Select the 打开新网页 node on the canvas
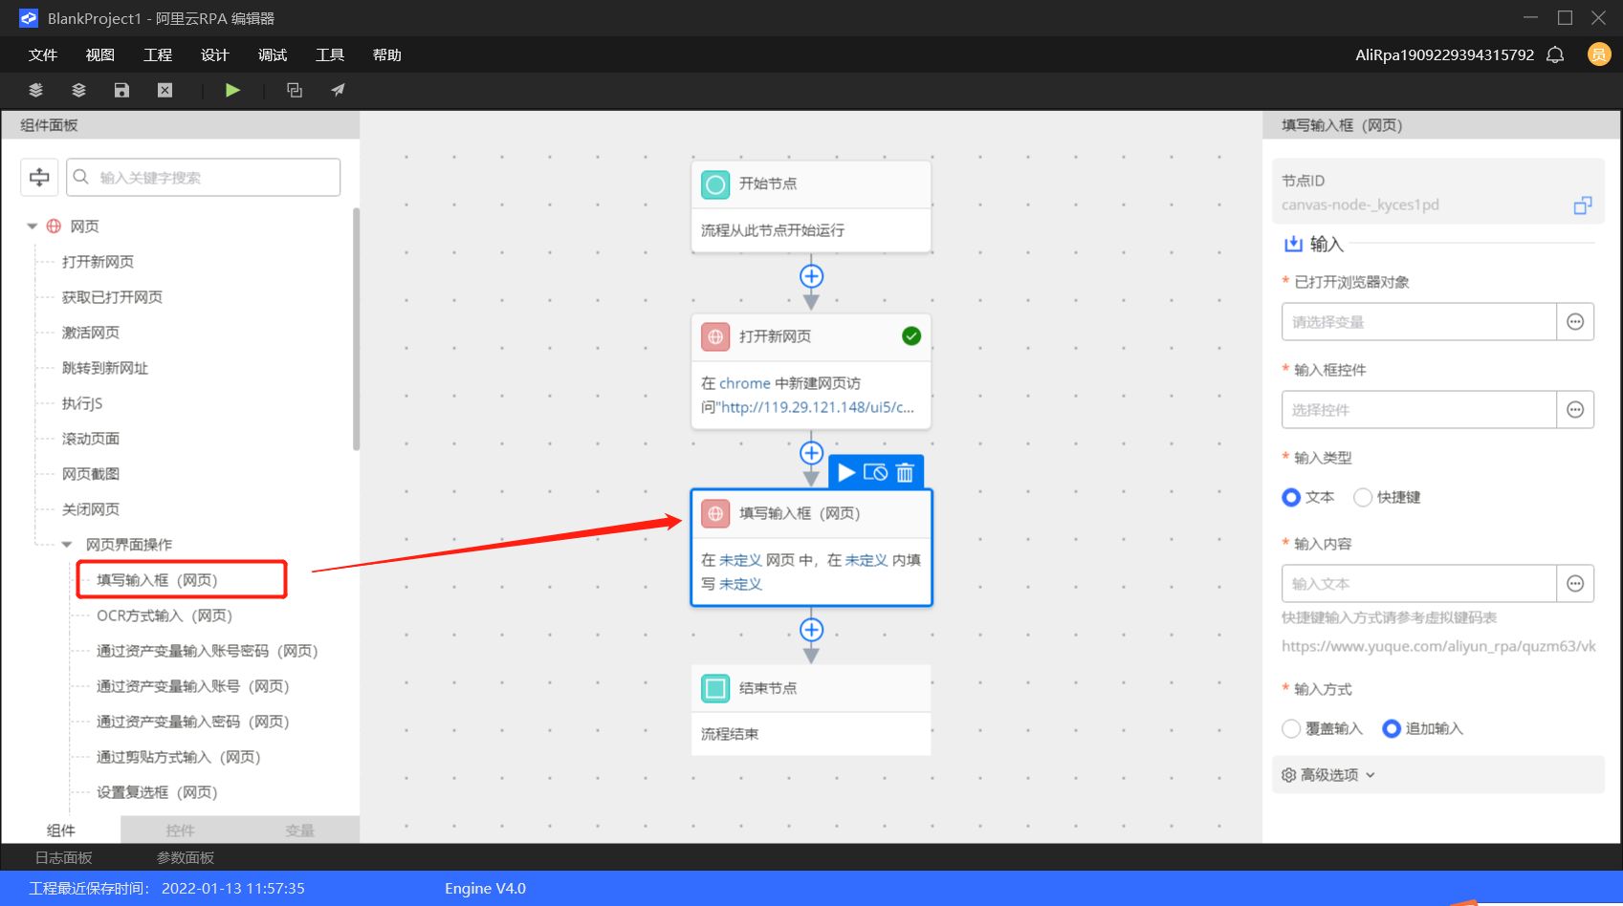This screenshot has width=1623, height=906. click(811, 372)
